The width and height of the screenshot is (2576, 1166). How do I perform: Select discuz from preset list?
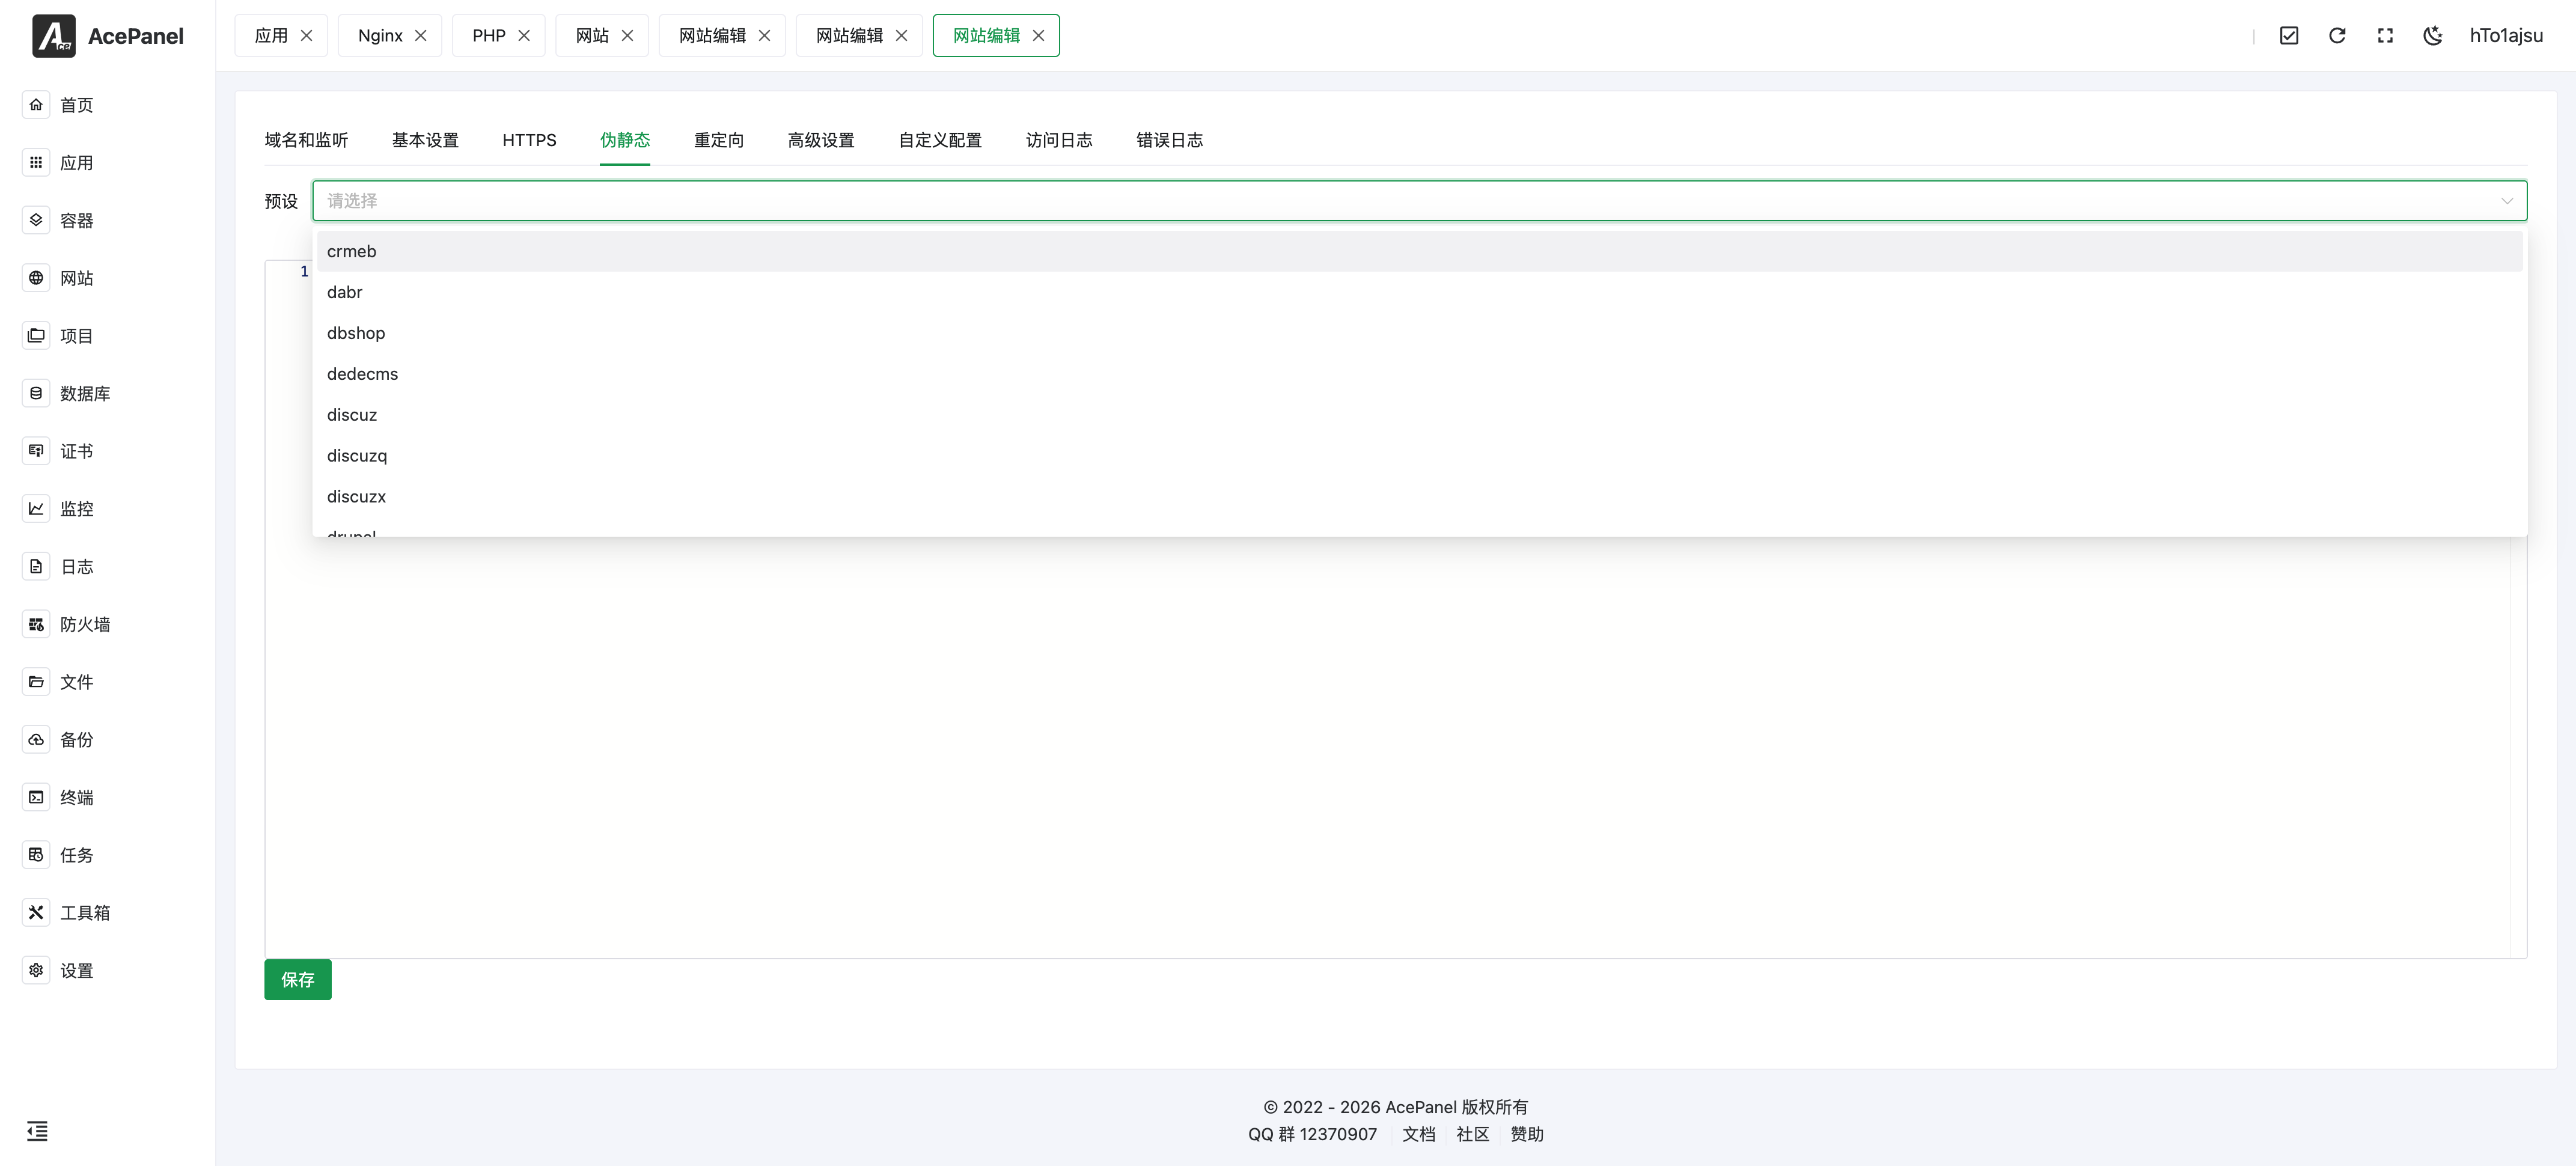click(352, 415)
